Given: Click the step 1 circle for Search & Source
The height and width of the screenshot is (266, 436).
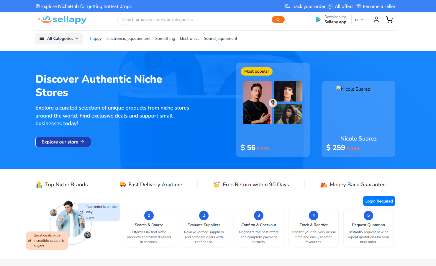Looking at the screenshot, I should pos(149,216).
